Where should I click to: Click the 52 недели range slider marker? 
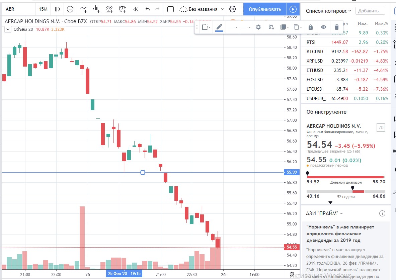coord(352,188)
